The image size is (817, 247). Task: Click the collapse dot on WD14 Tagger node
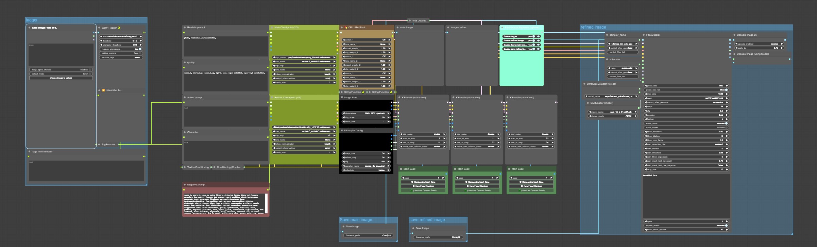[99, 28]
